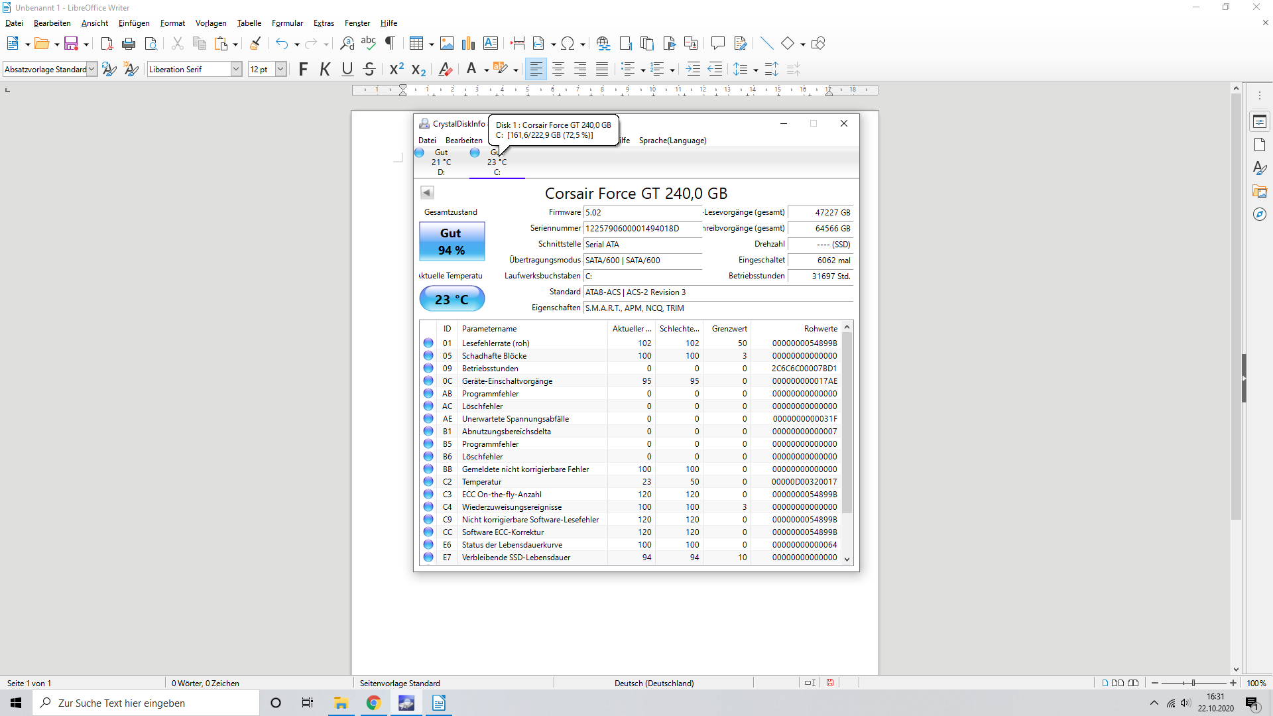Toggle formatting marks pilcrow button
The height and width of the screenshot is (716, 1273).
(390, 44)
